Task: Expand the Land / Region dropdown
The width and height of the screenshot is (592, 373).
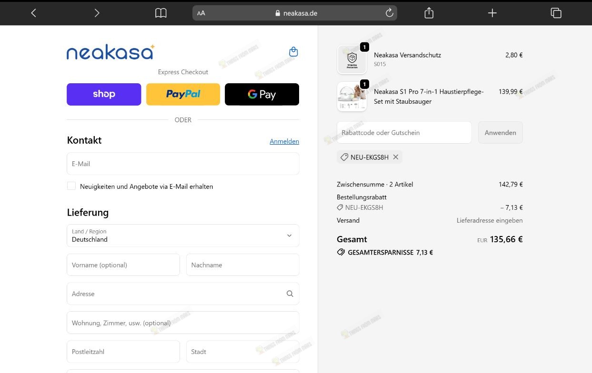Action: tap(183, 236)
